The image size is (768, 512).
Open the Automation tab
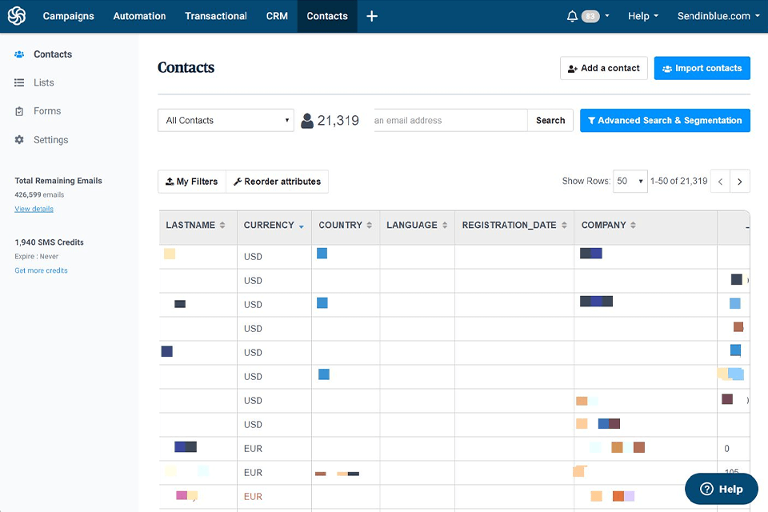tap(139, 16)
